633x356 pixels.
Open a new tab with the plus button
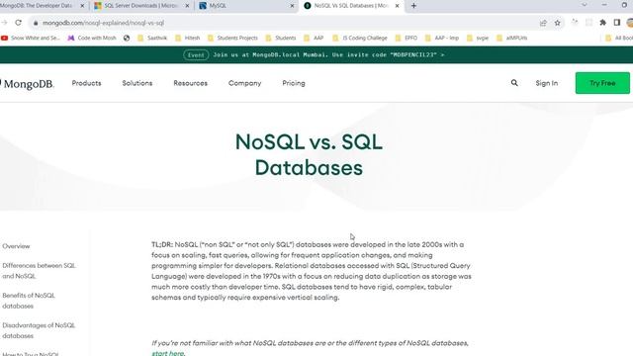click(413, 6)
